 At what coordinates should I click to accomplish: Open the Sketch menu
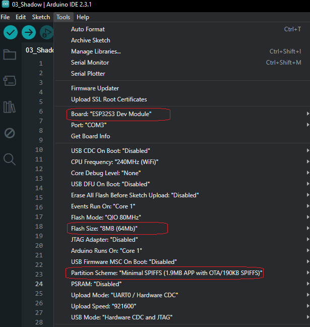click(x=41, y=17)
